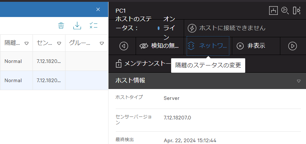Click the lightning bolt connect icon

[x=192, y=28]
